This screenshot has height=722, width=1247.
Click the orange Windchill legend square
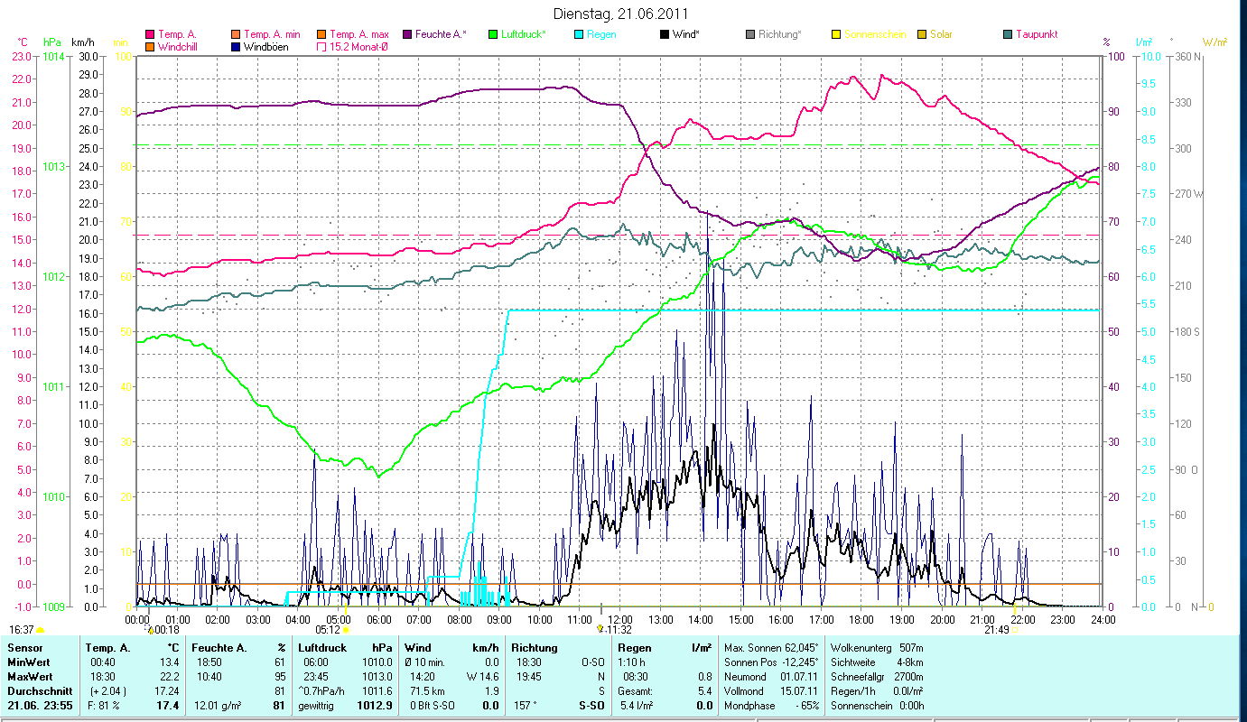(x=150, y=46)
